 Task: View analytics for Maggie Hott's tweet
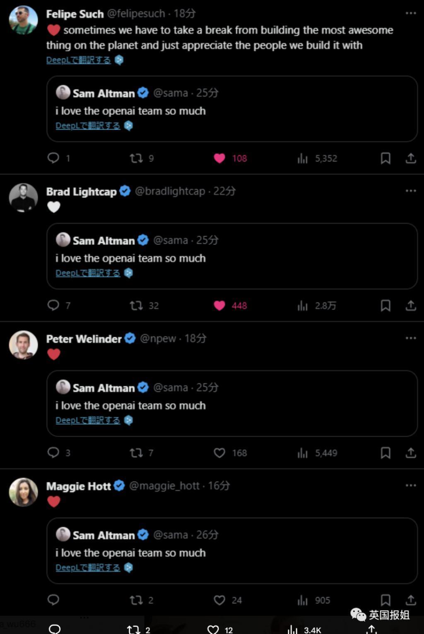pyautogui.click(x=303, y=600)
